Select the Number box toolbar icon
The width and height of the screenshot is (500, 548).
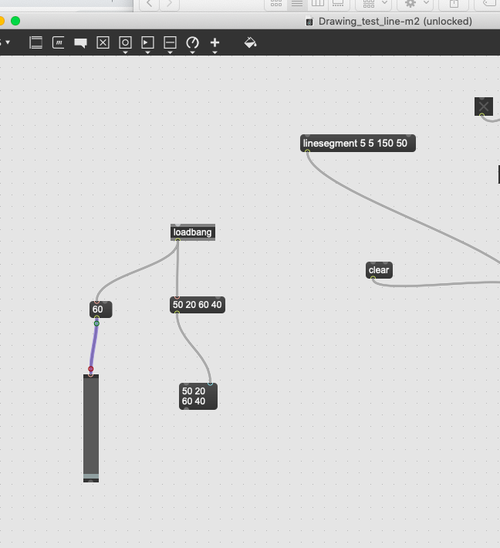(147, 42)
